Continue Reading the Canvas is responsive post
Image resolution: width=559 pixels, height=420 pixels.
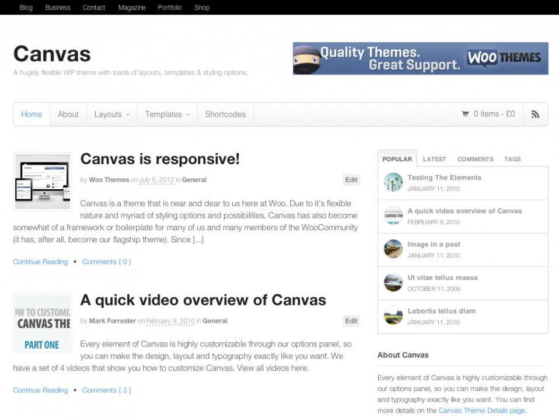click(40, 262)
